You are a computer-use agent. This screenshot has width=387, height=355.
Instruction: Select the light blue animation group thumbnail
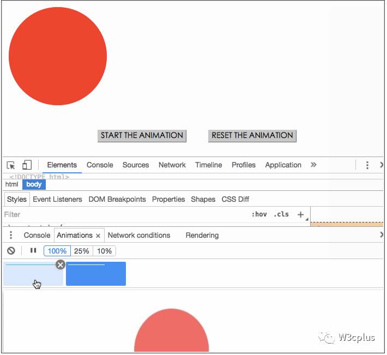[x=33, y=274]
